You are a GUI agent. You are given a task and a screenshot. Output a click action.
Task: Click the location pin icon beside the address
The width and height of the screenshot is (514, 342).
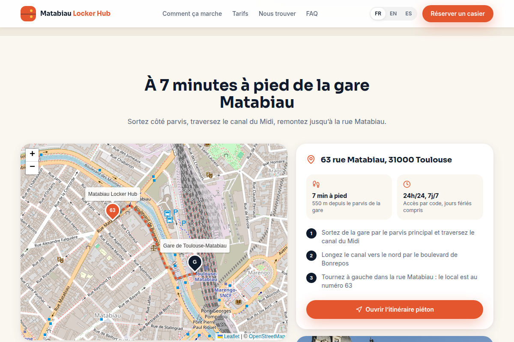[311, 160]
